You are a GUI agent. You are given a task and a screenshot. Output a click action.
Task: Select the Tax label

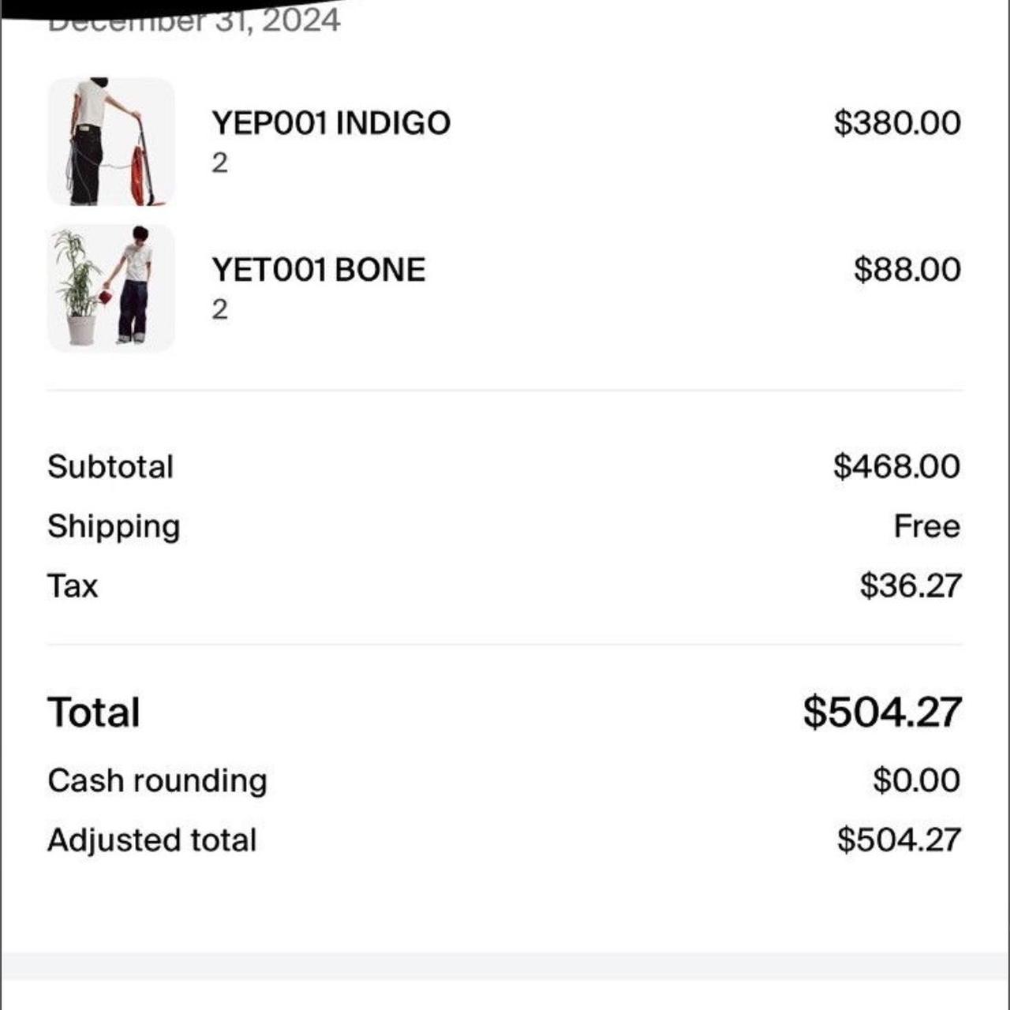tap(72, 585)
